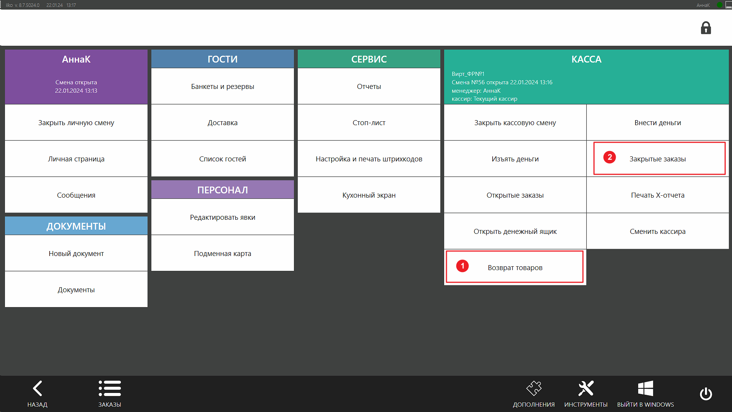Open the Документы tile
The height and width of the screenshot is (412, 732).
(76, 290)
